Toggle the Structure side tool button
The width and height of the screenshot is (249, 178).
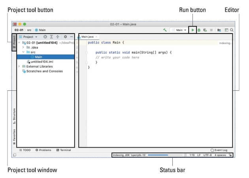point(14,116)
